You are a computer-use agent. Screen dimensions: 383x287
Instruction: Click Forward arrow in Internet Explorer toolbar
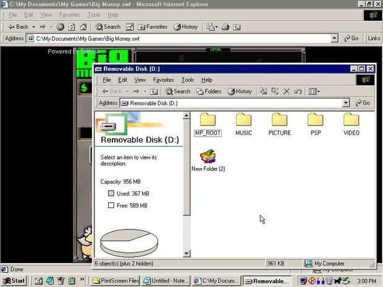(x=43, y=27)
